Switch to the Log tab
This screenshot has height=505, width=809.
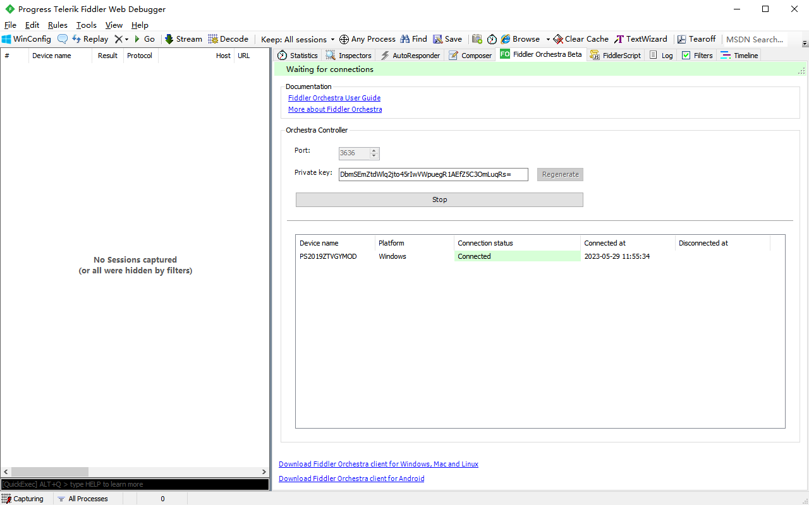click(x=661, y=56)
